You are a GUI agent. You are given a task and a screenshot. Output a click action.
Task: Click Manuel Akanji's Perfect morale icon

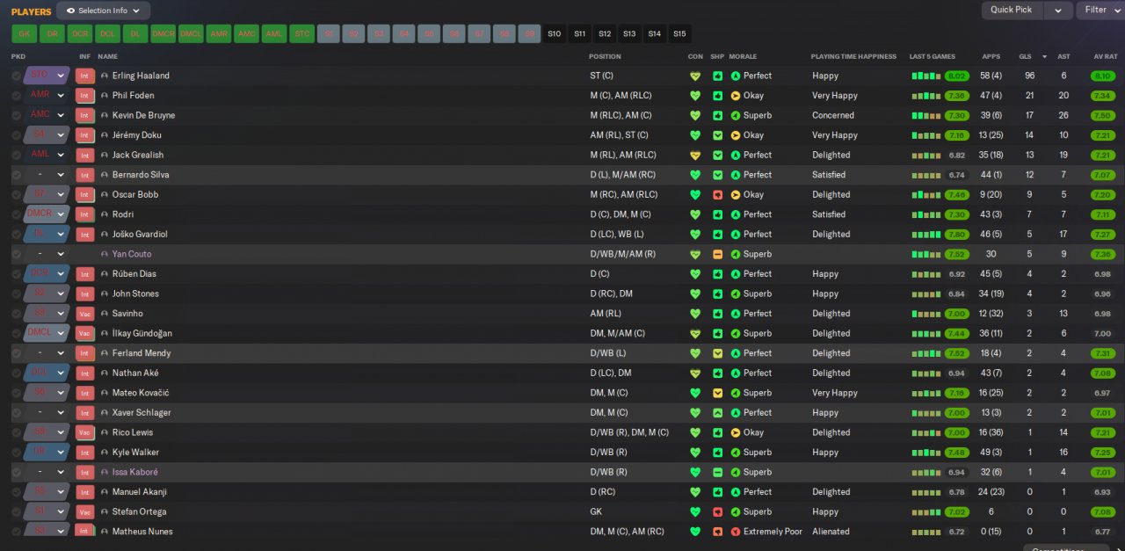pyautogui.click(x=736, y=492)
